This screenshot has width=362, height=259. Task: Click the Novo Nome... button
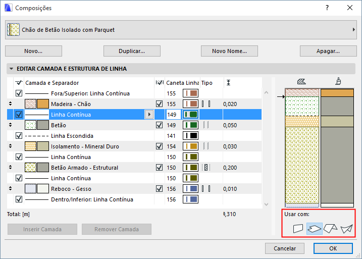(x=229, y=51)
